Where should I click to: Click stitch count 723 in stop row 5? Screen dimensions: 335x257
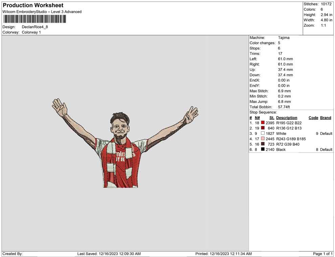pos(271,144)
